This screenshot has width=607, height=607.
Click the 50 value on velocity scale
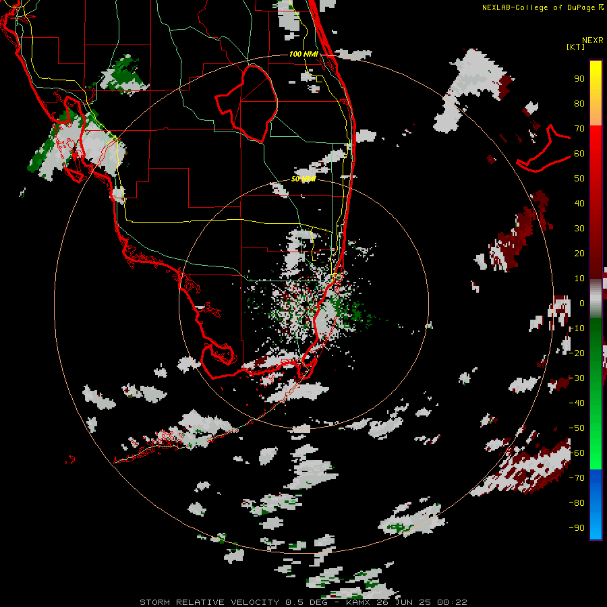pos(579,179)
